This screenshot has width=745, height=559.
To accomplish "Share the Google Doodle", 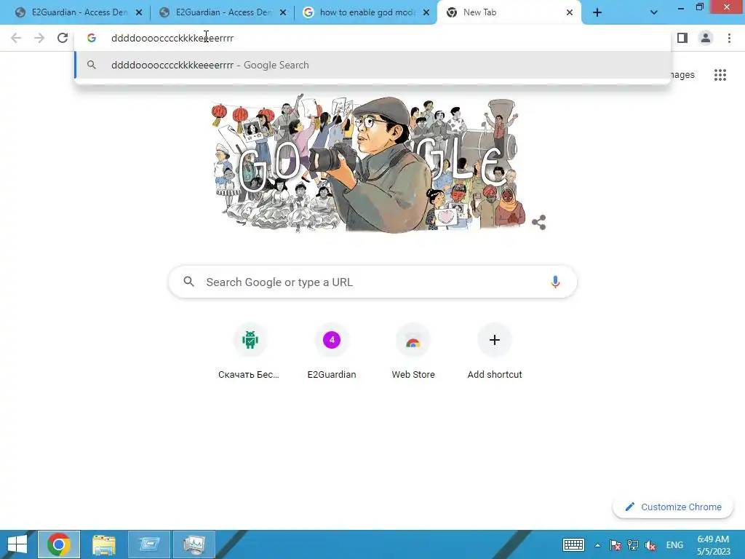I will (539, 222).
